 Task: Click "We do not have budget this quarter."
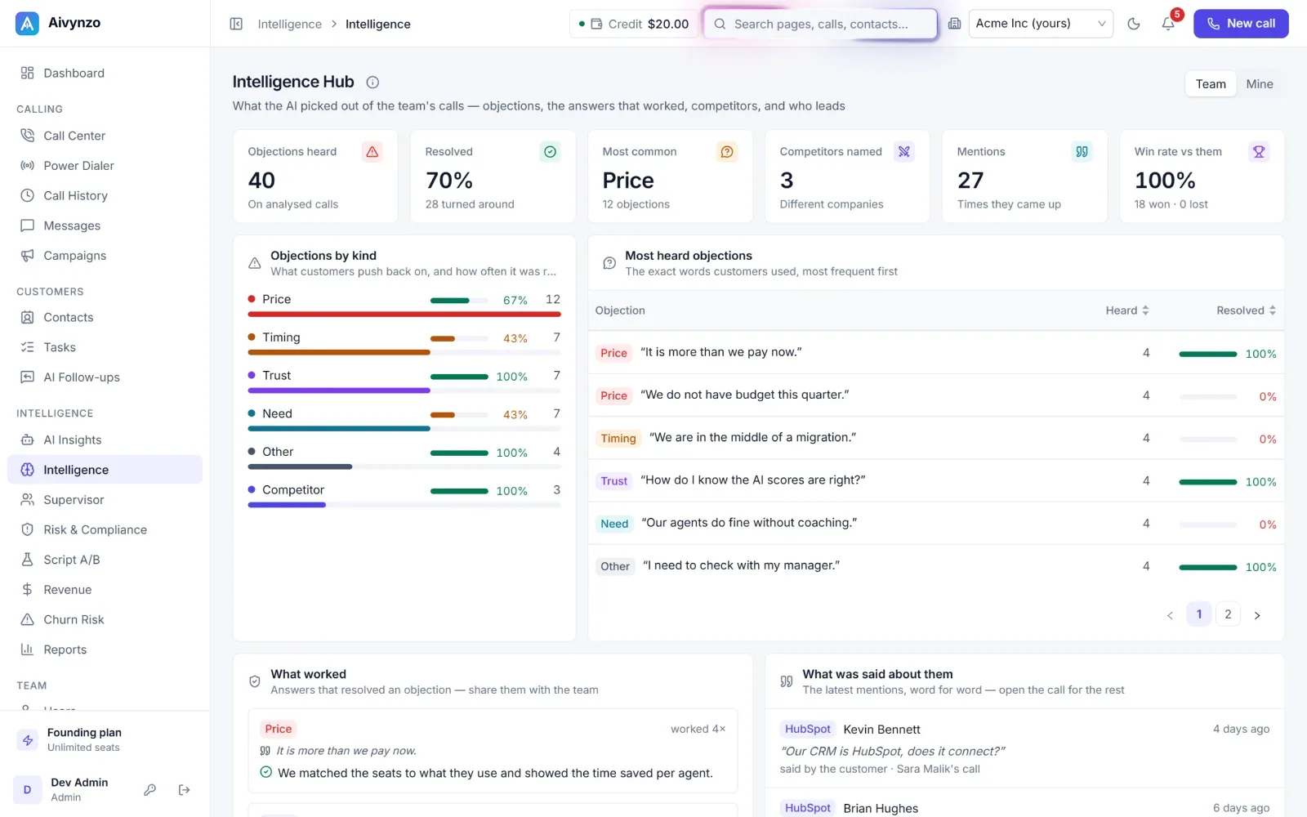(x=745, y=395)
